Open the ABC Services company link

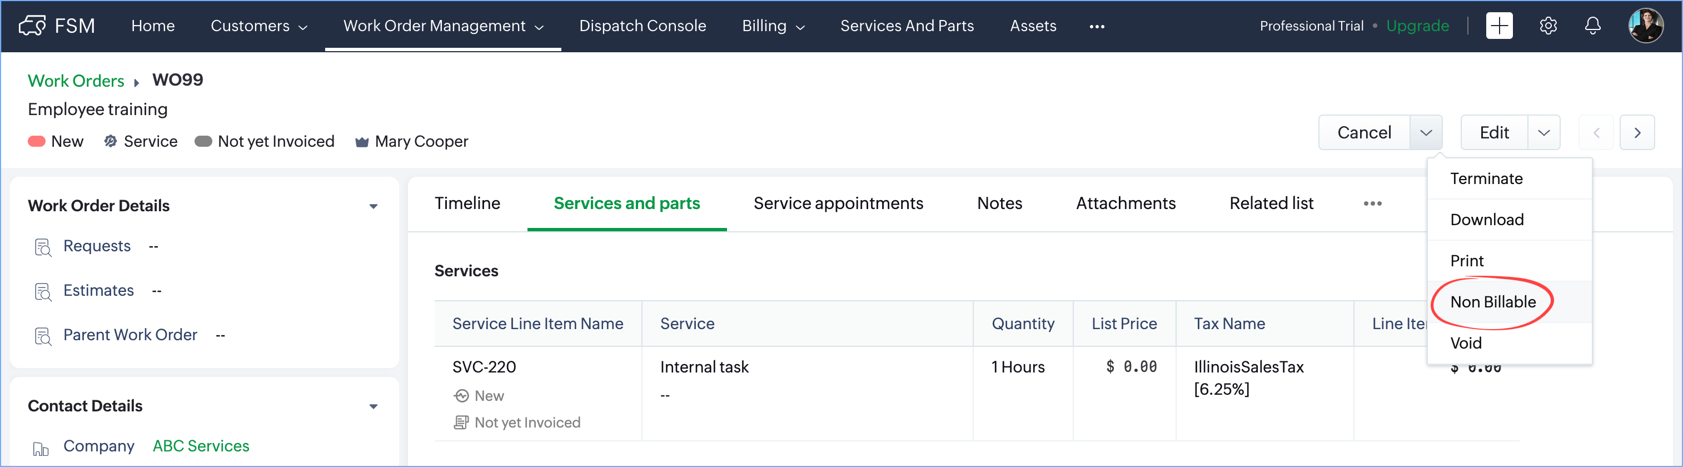tap(201, 446)
